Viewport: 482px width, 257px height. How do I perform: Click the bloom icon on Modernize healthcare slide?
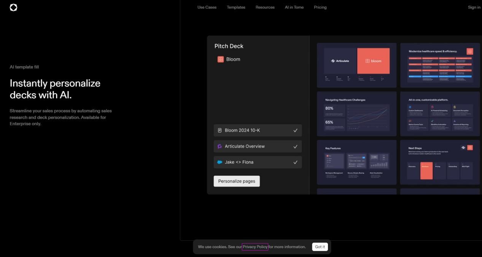(x=470, y=51)
